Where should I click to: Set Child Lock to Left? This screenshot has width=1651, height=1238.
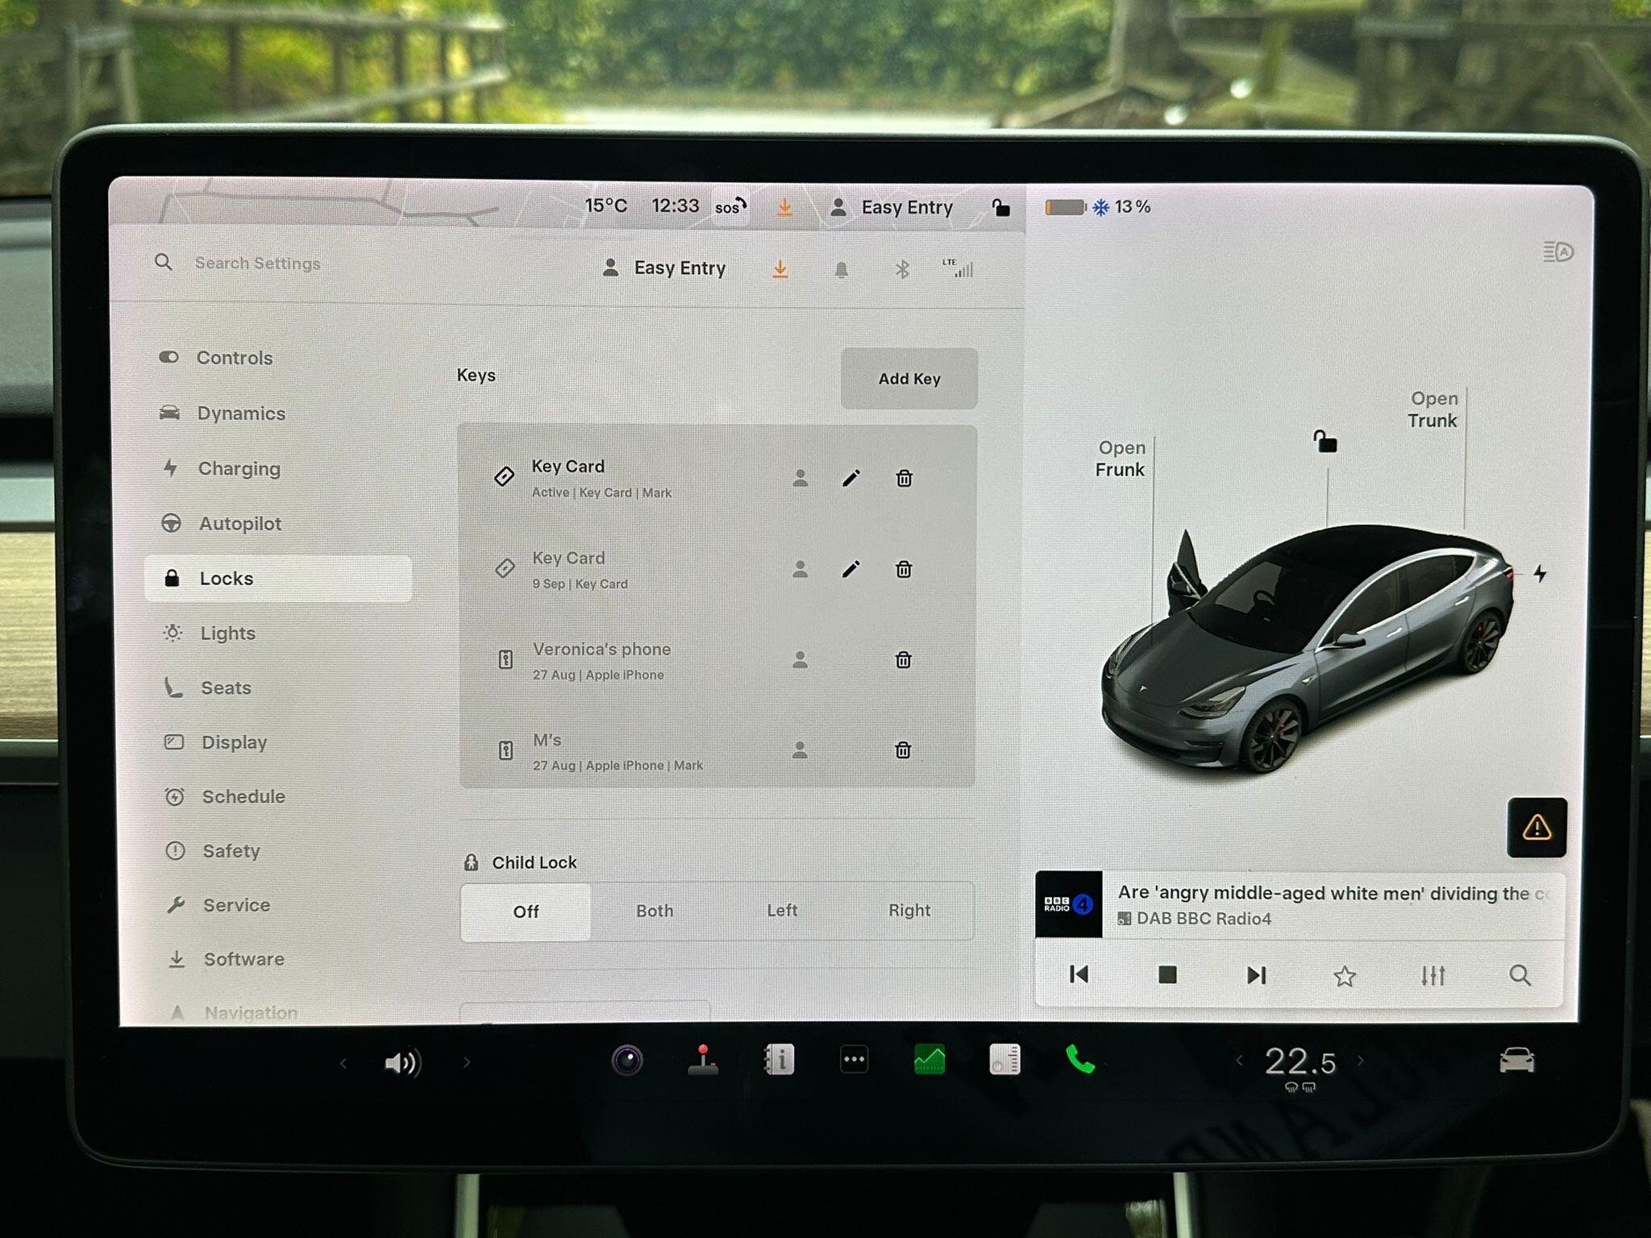tap(781, 911)
